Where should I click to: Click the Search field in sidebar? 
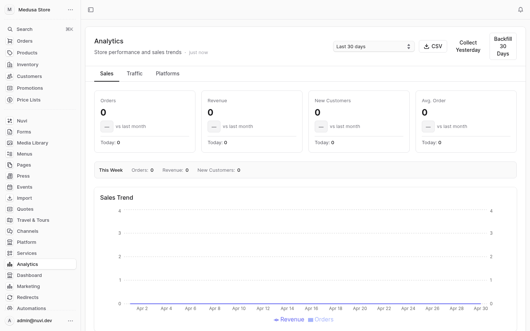click(40, 29)
